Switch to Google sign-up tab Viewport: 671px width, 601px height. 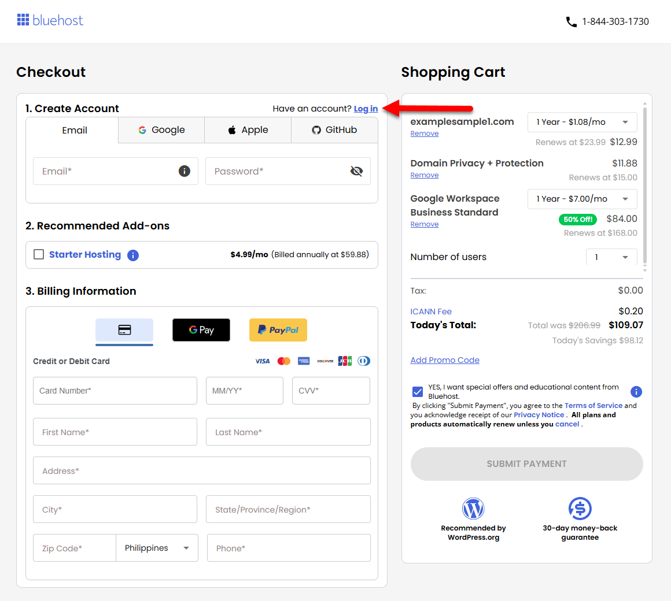161,130
